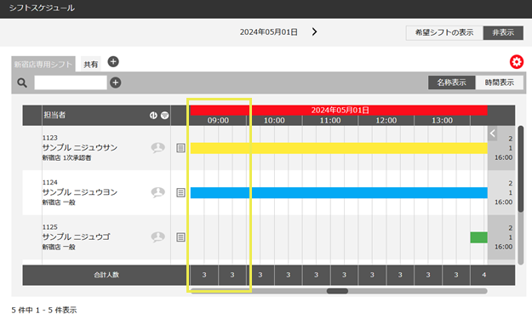Open the detail list icon for staff 1123

coord(180,148)
